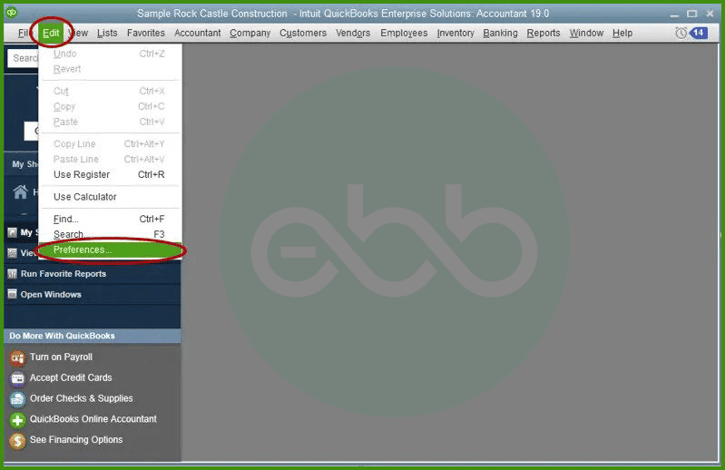725x470 pixels.
Task: Open the Inventory menu
Action: 456,33
